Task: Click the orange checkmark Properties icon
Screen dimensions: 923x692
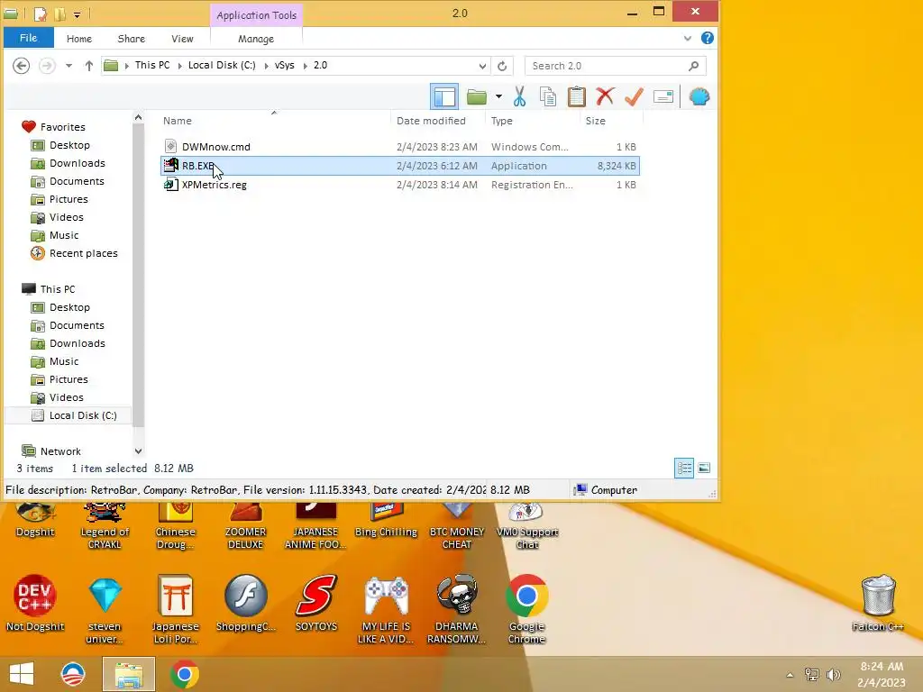Action: pos(634,96)
